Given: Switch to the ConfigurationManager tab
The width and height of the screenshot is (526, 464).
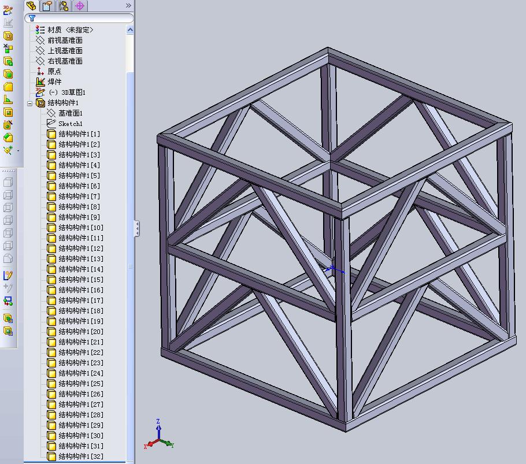Looking at the screenshot, I should point(64,6).
